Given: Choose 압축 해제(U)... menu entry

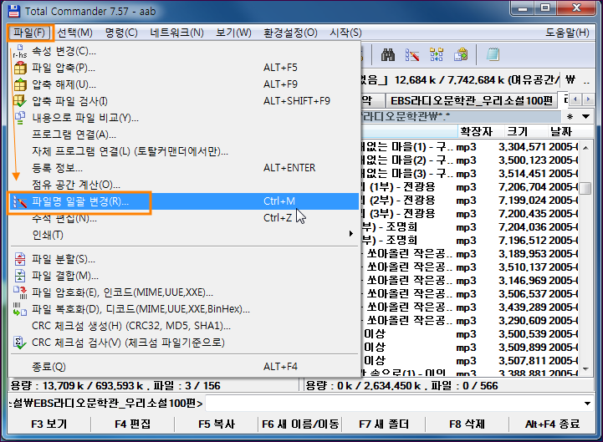Looking at the screenshot, I should (x=184, y=84).
